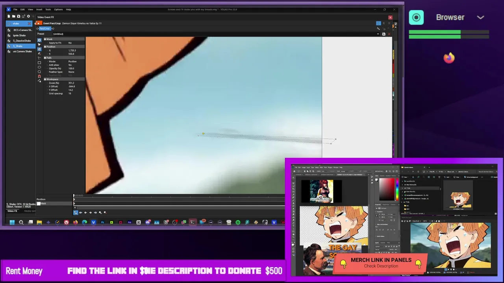Click the Grid spacing value 16
504x283 pixels.
click(x=70, y=94)
